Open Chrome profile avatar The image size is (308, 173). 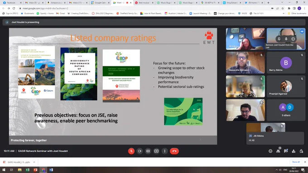click(x=299, y=9)
